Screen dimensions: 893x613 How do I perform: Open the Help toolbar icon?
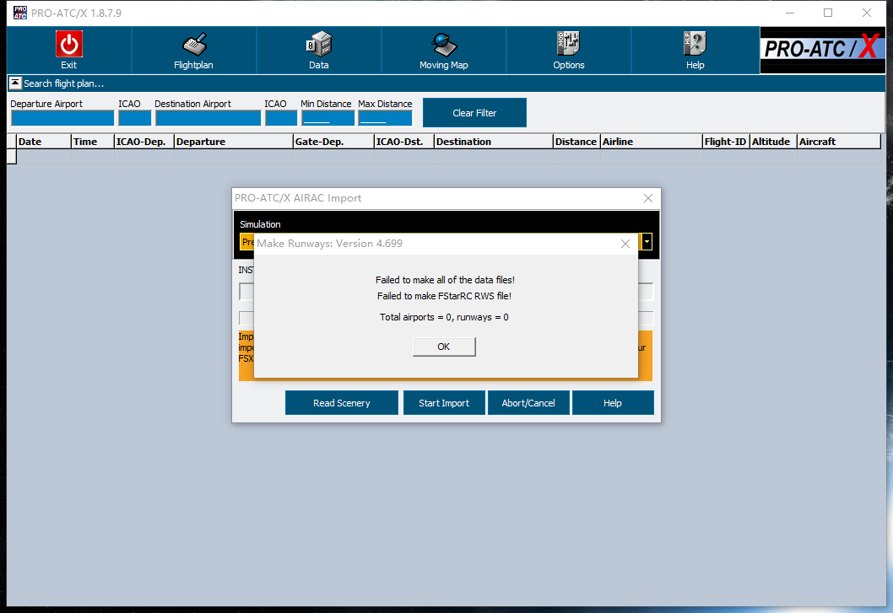[x=695, y=44]
